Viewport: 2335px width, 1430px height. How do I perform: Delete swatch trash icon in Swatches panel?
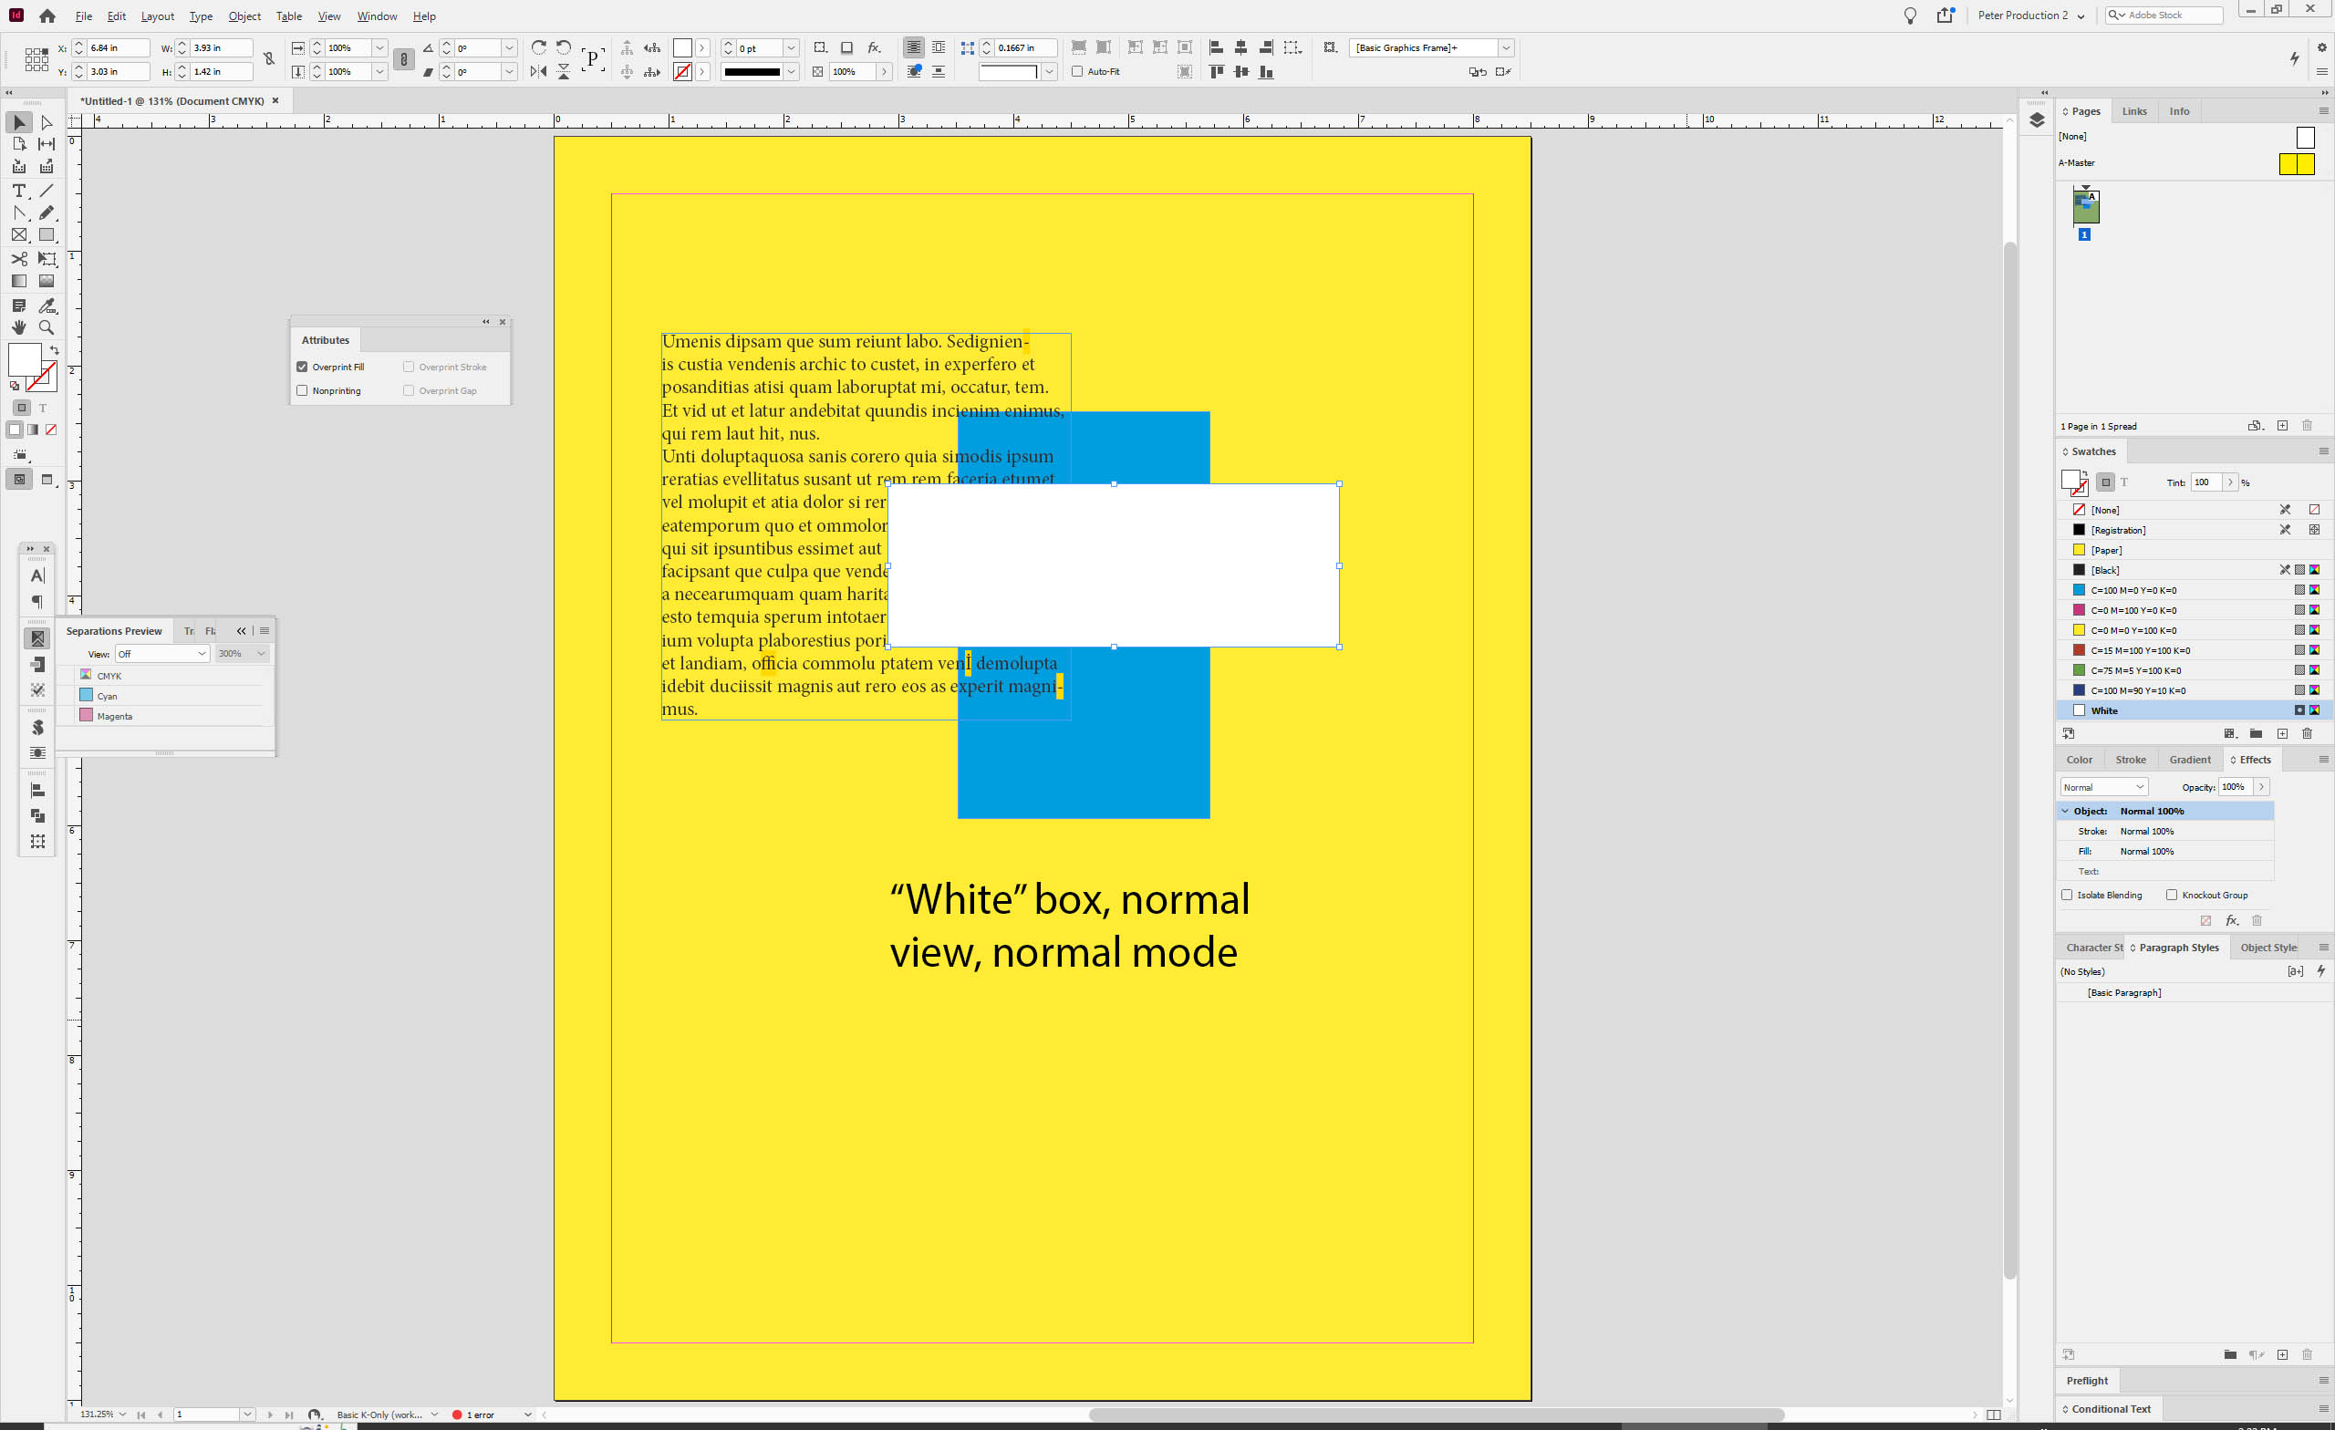pyautogui.click(x=2308, y=733)
